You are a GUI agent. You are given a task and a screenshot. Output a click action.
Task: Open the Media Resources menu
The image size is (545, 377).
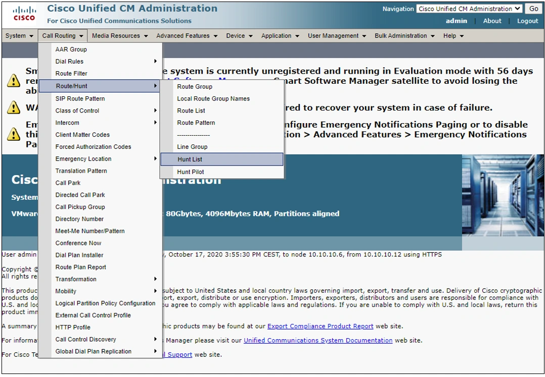coord(120,36)
